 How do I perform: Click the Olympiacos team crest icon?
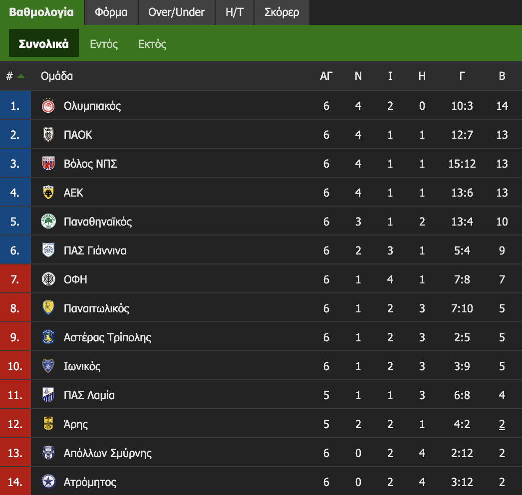coord(48,106)
